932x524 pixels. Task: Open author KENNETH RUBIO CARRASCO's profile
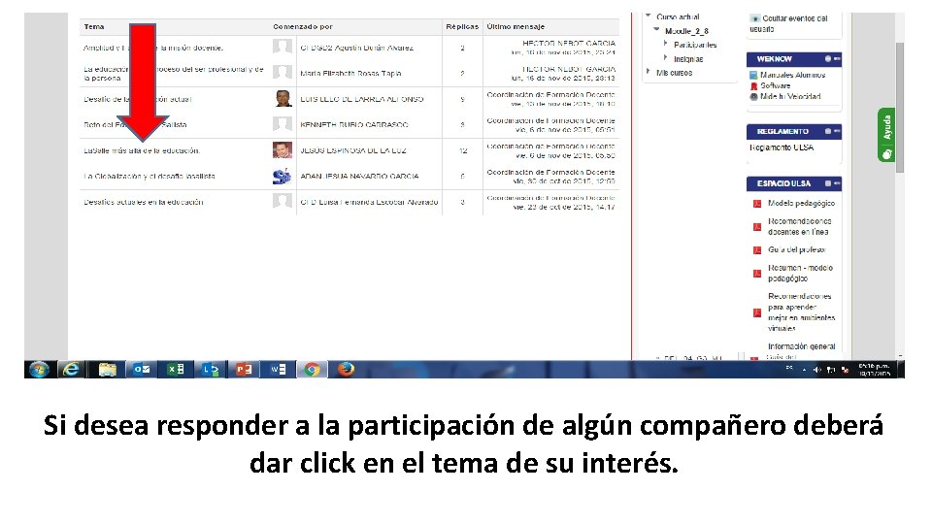coord(354,125)
